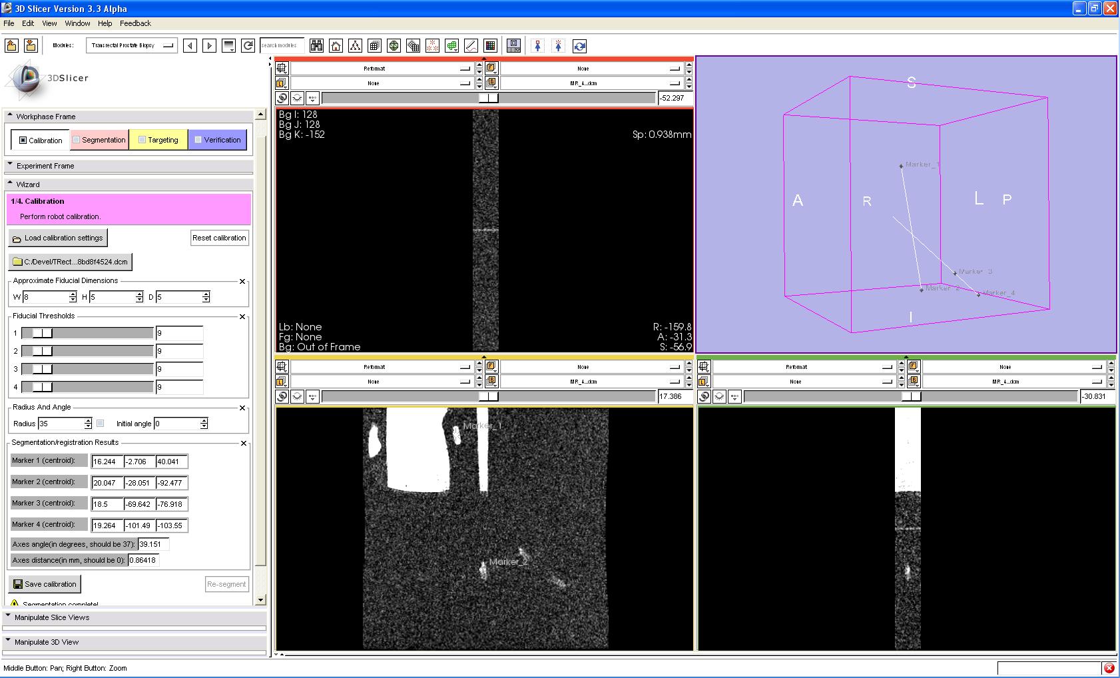Open the Modules dropdown showing Transrectal Prostate Biopsy

pyautogui.click(x=131, y=45)
